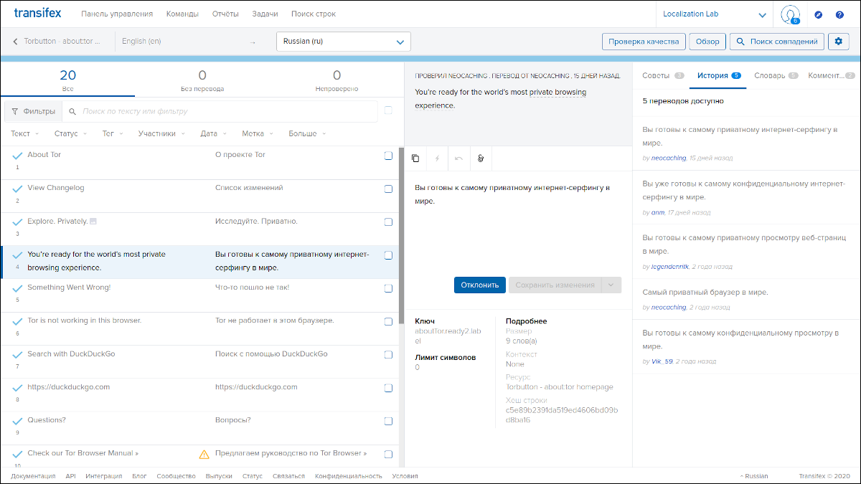The height and width of the screenshot is (484, 861).
Task: Select the Search with DuckDuckGo checkbox
Action: (x=388, y=355)
